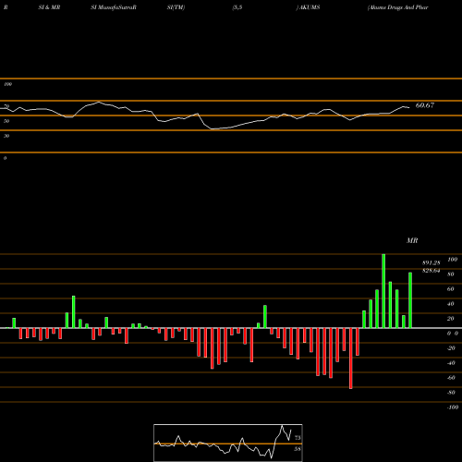This screenshot has width=462, height=462.
Task: Click the '828.64' value label
Action: tap(432, 271)
